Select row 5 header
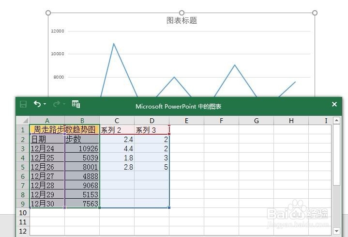This screenshot has height=237, width=348. tap(23, 167)
